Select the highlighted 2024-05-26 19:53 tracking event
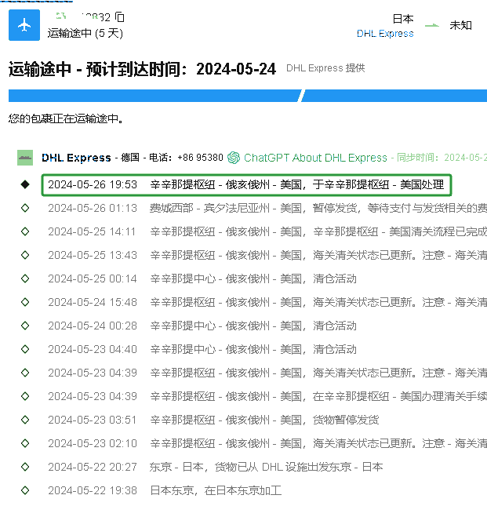 tap(246, 184)
